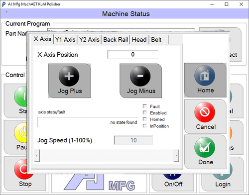Viewport: 249px width, 195px height.
Task: Open the Back Rail tab
Action: (x=116, y=40)
